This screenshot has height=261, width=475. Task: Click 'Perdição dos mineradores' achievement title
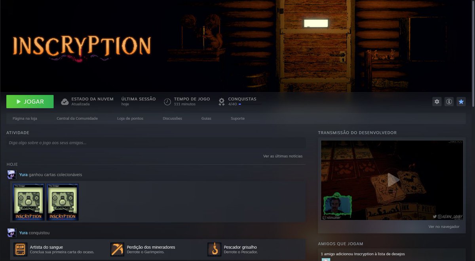pos(151,247)
